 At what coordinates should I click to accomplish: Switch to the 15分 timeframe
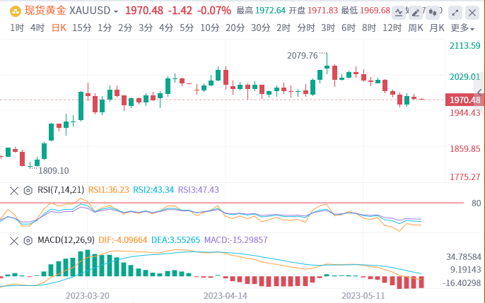[x=82, y=28]
